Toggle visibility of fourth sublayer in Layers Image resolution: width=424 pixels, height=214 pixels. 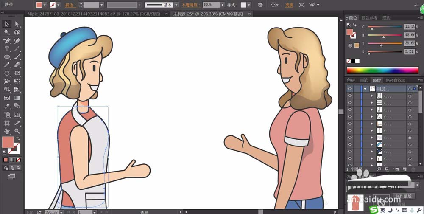tap(350, 117)
